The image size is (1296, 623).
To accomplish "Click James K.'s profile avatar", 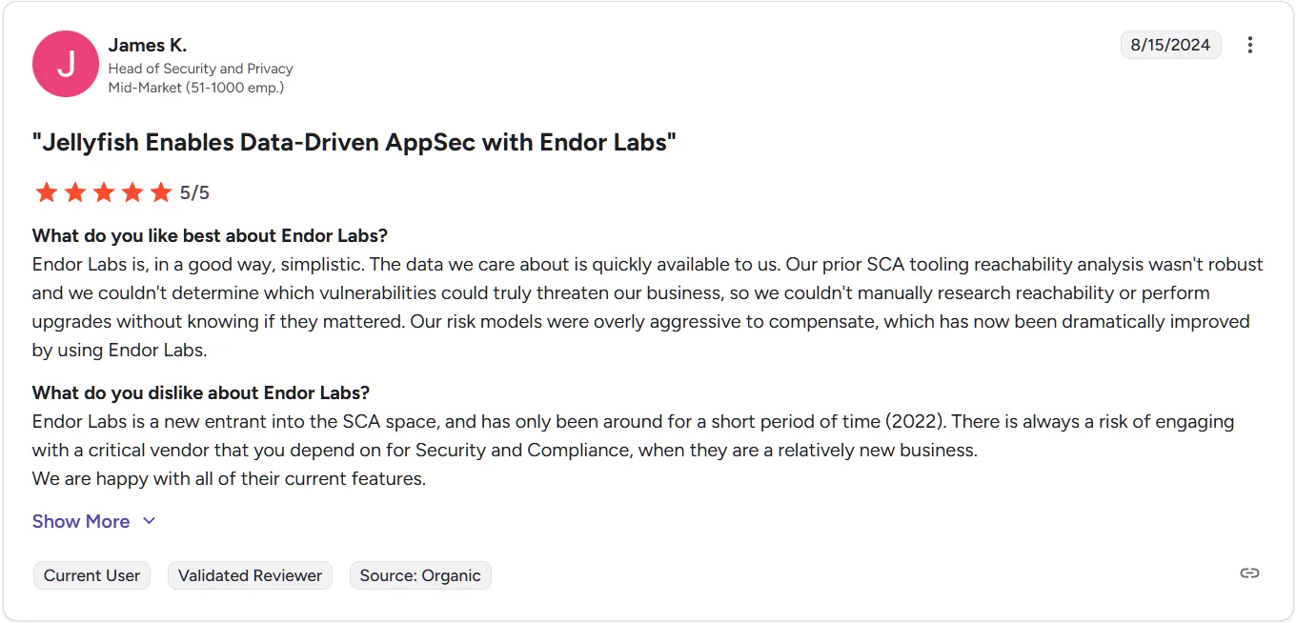I will click(x=65, y=64).
